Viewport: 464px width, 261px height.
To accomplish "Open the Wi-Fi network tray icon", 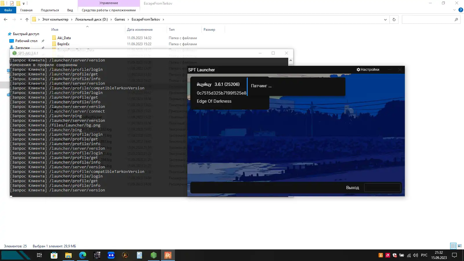I will [409, 255].
